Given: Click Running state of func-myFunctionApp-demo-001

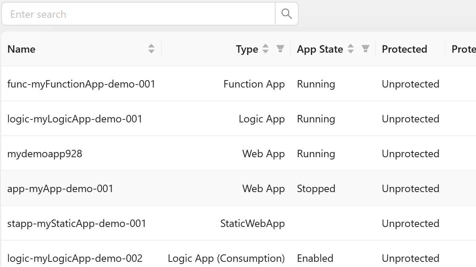Looking at the screenshot, I should pos(316,84).
